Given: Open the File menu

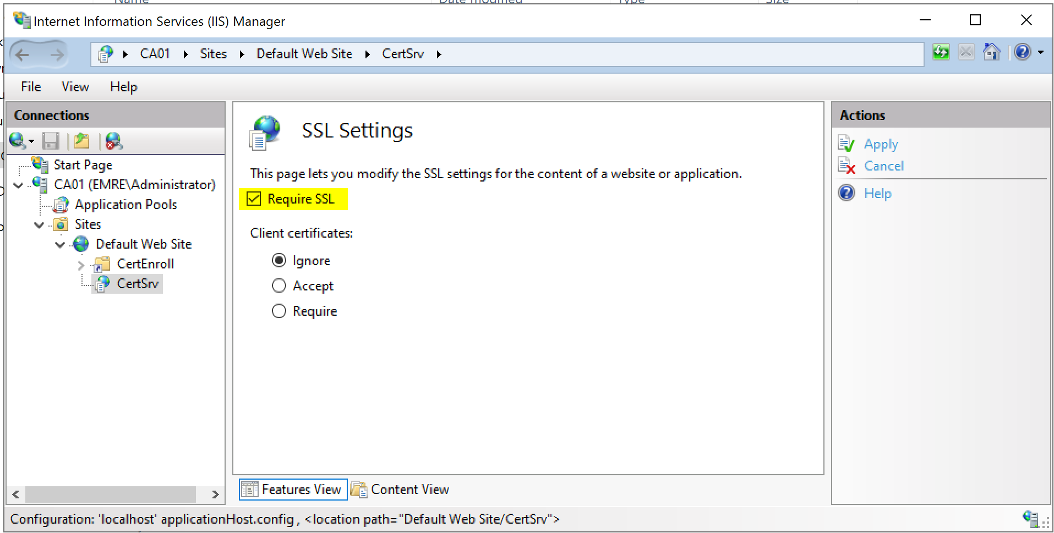Looking at the screenshot, I should pyautogui.click(x=31, y=87).
